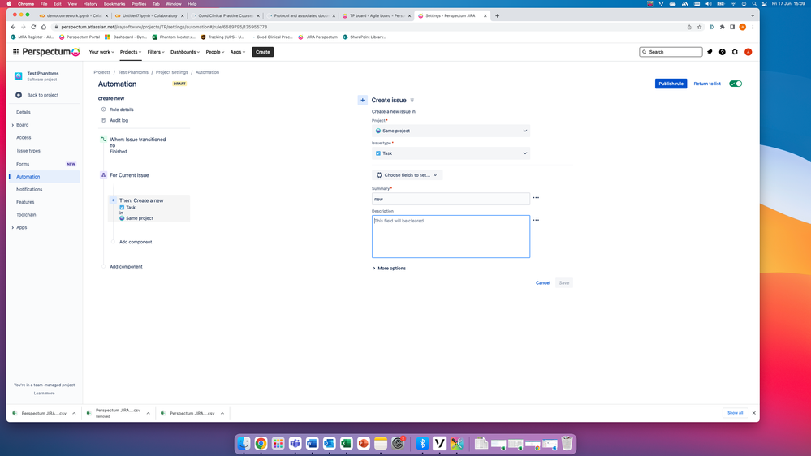Screen dimensions: 811x456
Task: Open Choose fields to set dropdown
Action: pos(407,175)
